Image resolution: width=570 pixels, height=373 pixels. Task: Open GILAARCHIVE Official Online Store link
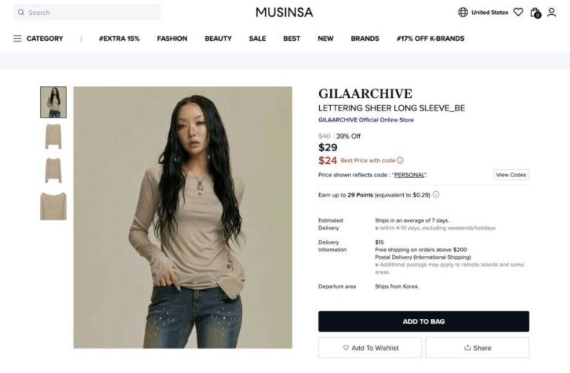pyautogui.click(x=366, y=120)
